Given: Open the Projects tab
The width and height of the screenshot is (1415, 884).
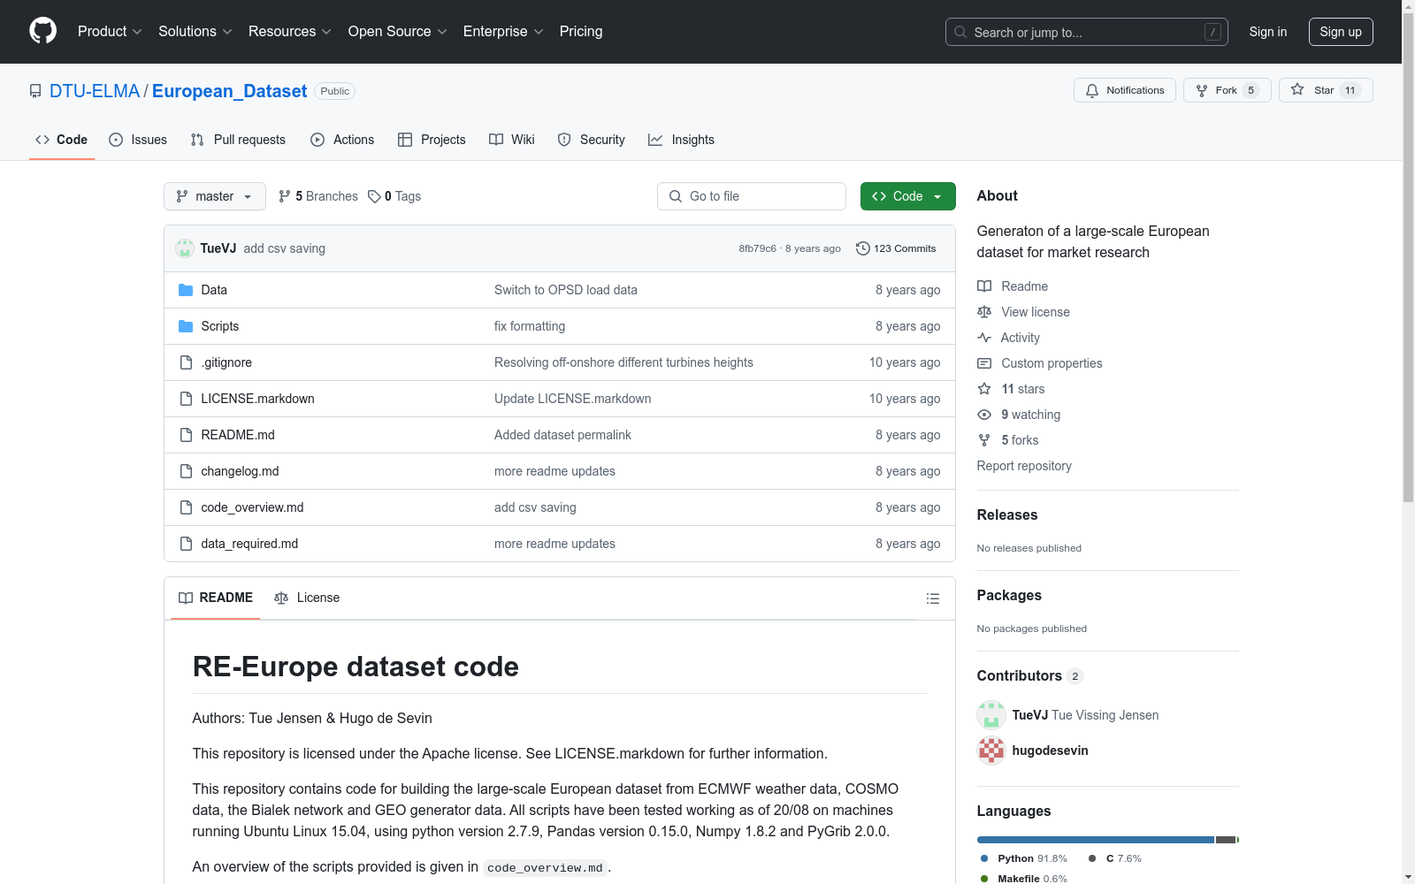Looking at the screenshot, I should coord(432,140).
